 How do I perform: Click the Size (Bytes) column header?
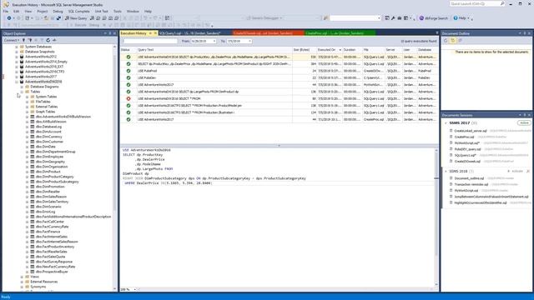[x=304, y=50]
